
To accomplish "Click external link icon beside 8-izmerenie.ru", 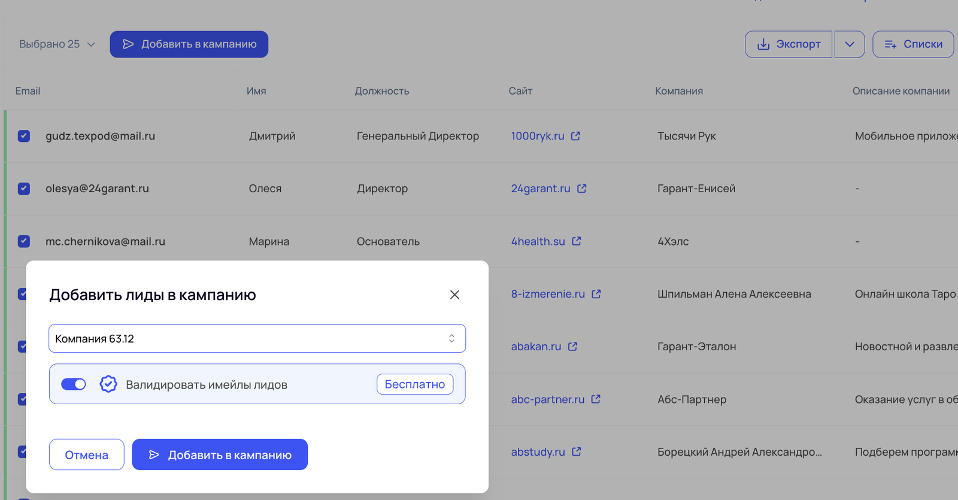I will coord(596,294).
